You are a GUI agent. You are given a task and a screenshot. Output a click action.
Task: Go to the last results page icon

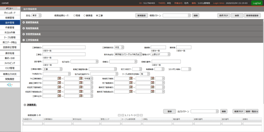pyautogui.click(x=141, y=115)
